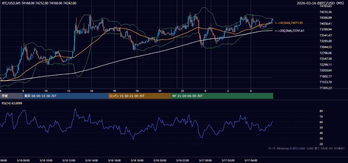Click the 72299.11 price axis label
Screen dimensions: 348x163
(325, 65)
